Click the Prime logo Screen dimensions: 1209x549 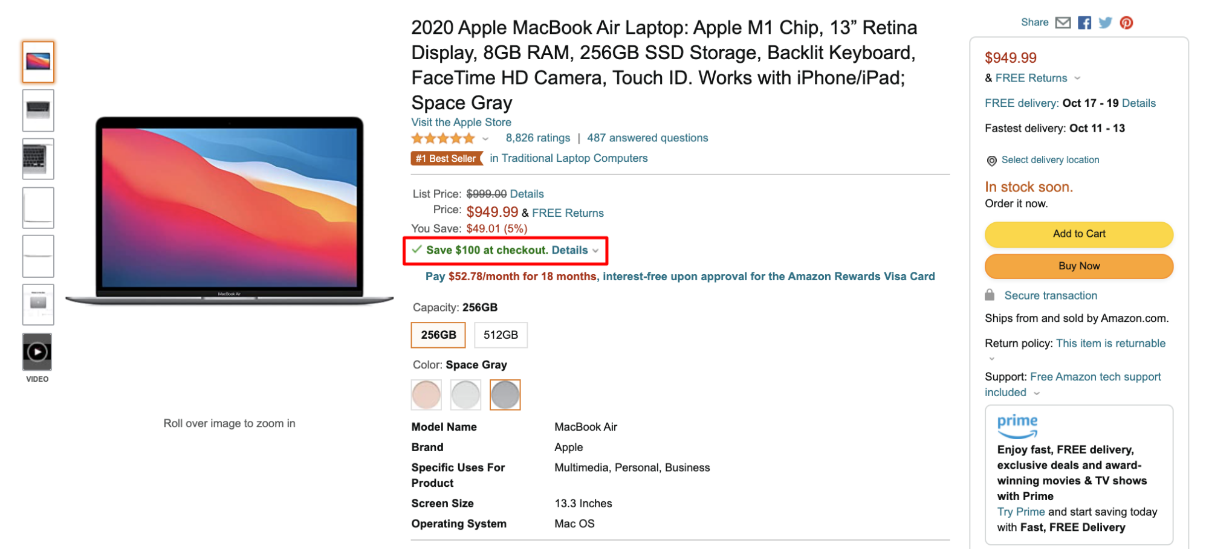tap(1017, 426)
